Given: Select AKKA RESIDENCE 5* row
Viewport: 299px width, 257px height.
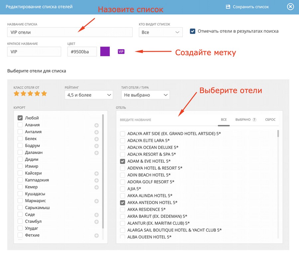Looking at the screenshot, I should (x=143, y=209).
